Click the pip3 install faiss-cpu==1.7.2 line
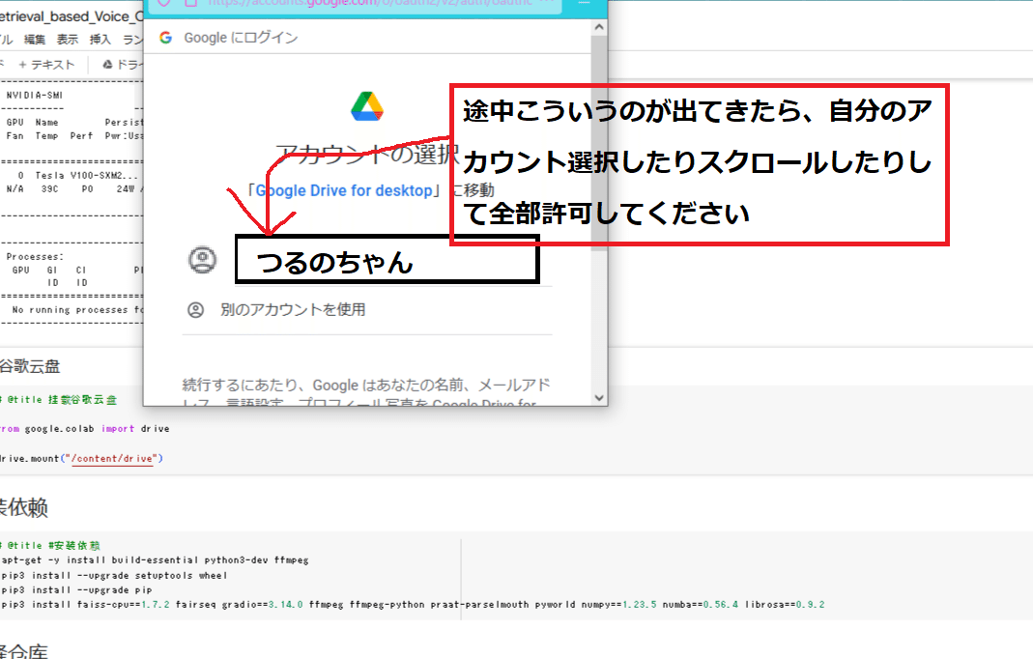The height and width of the screenshot is (659, 1033). pyautogui.click(x=413, y=604)
